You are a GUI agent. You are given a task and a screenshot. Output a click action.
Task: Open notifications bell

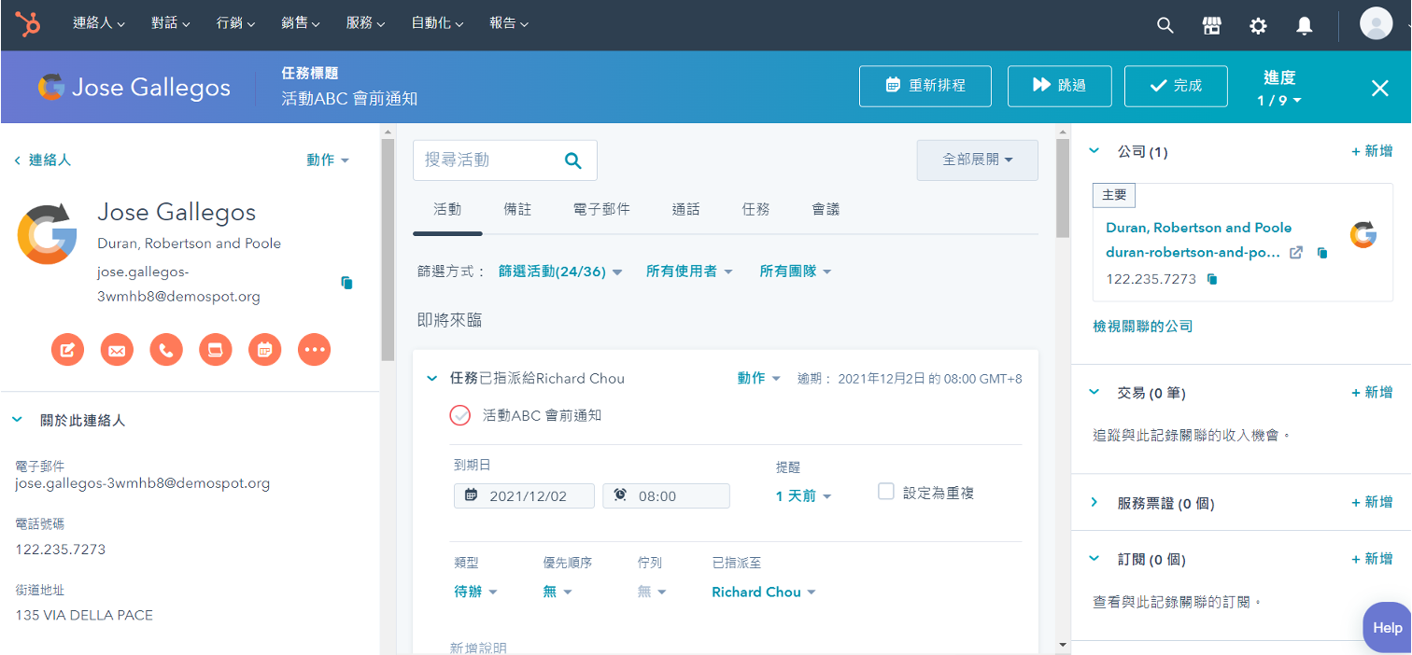click(x=1305, y=26)
